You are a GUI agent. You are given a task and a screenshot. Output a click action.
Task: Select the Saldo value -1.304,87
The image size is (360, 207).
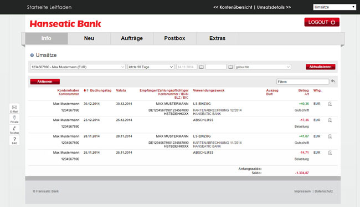coord(302,173)
